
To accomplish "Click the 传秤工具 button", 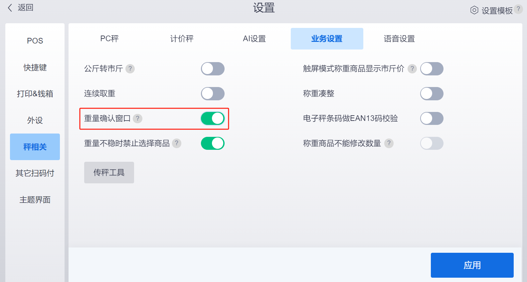I will click(x=109, y=173).
